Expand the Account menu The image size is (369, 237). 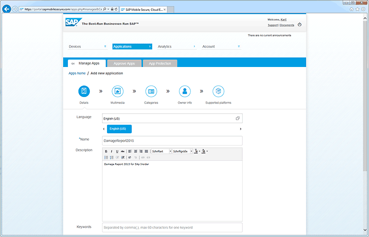click(x=221, y=47)
